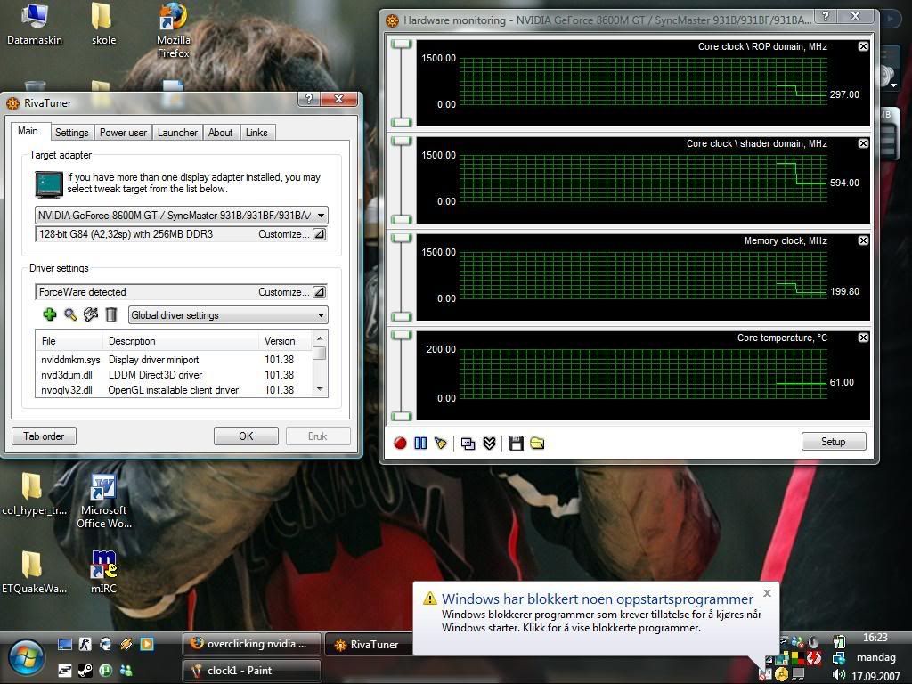Select the mIRC desktop shortcut

click(x=104, y=573)
